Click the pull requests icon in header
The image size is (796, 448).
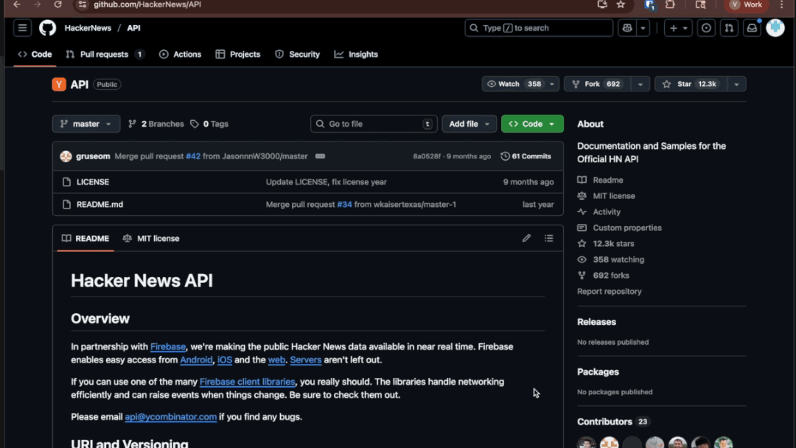(729, 28)
